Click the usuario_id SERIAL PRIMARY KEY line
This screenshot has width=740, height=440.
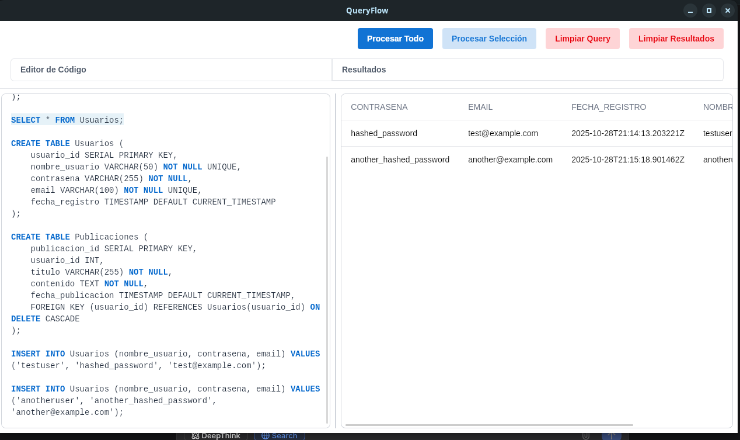(x=104, y=155)
